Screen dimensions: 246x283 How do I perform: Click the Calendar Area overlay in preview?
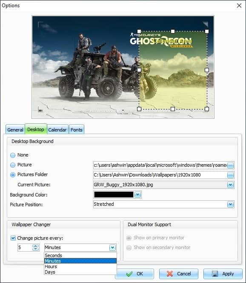173,70
